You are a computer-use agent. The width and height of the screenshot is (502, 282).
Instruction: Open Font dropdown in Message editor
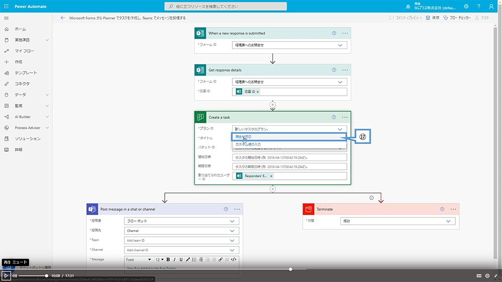pos(139,259)
